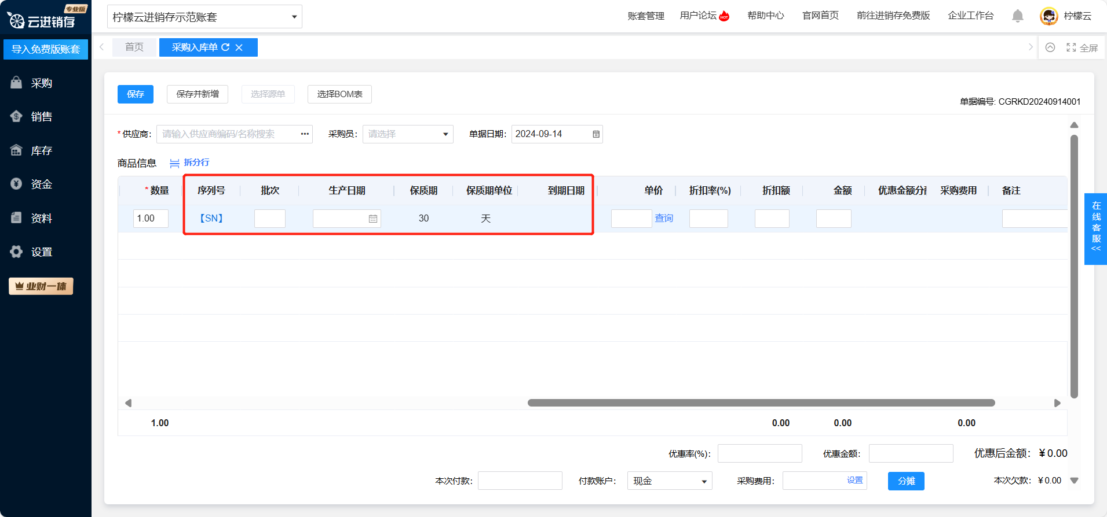Screen dimensions: 1107x517
Task: Open the 付款账户 现金 dropdown
Action: click(670, 481)
